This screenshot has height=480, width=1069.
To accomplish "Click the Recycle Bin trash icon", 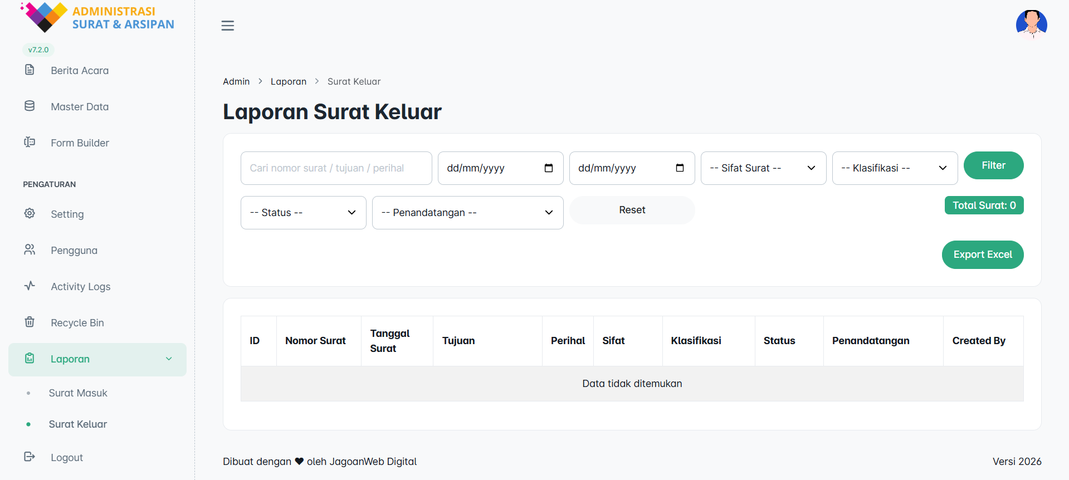I will pos(30,322).
